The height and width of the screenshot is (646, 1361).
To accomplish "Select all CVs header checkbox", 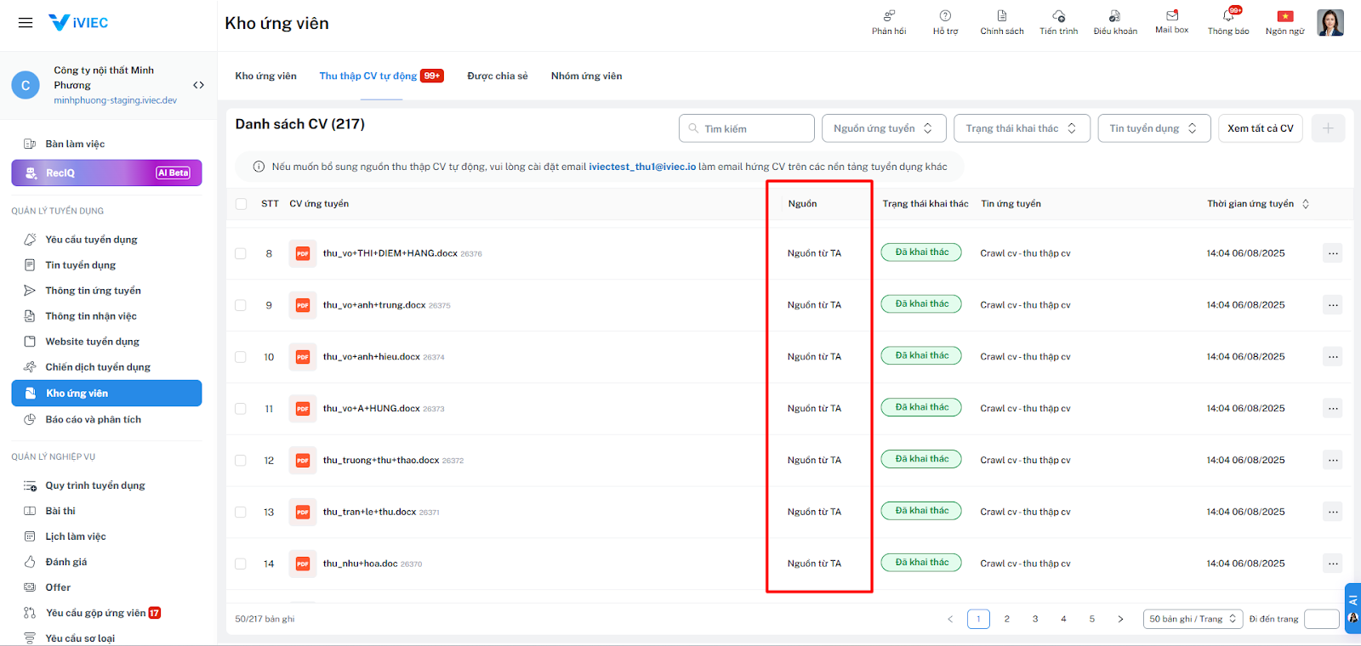I will click(242, 204).
